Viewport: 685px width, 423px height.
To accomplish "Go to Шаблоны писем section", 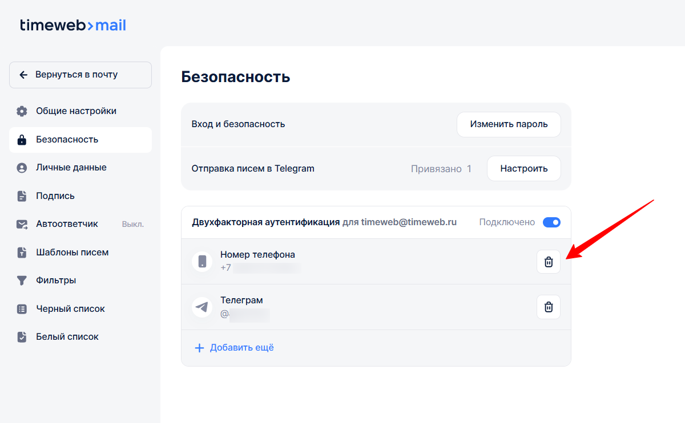I will point(72,253).
